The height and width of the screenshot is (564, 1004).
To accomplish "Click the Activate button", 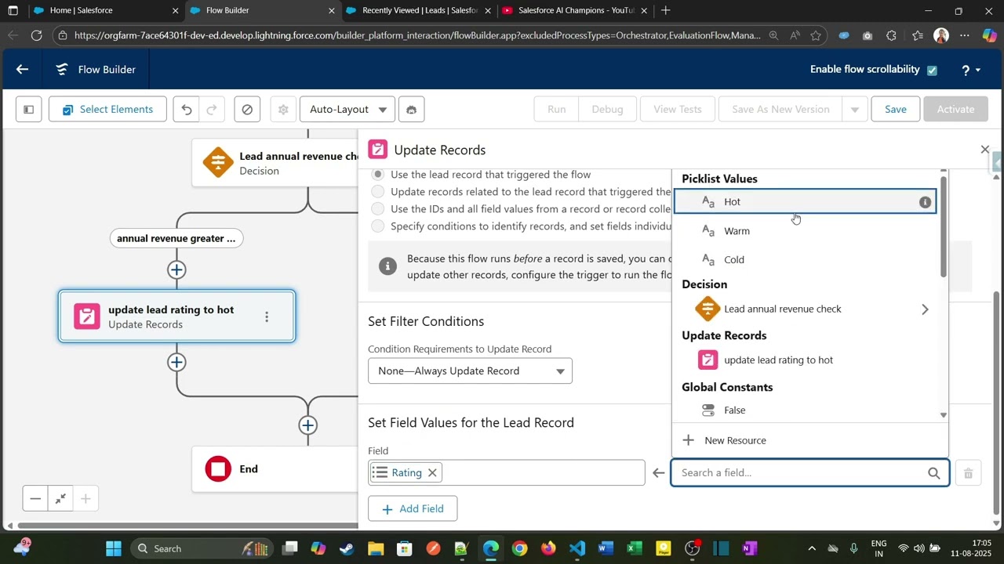I will 955,110.
